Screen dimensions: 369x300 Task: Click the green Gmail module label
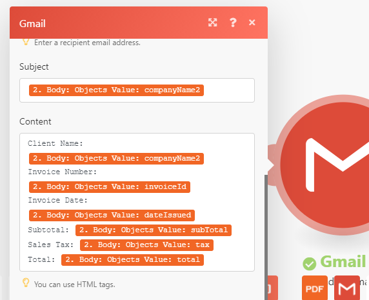tap(343, 261)
